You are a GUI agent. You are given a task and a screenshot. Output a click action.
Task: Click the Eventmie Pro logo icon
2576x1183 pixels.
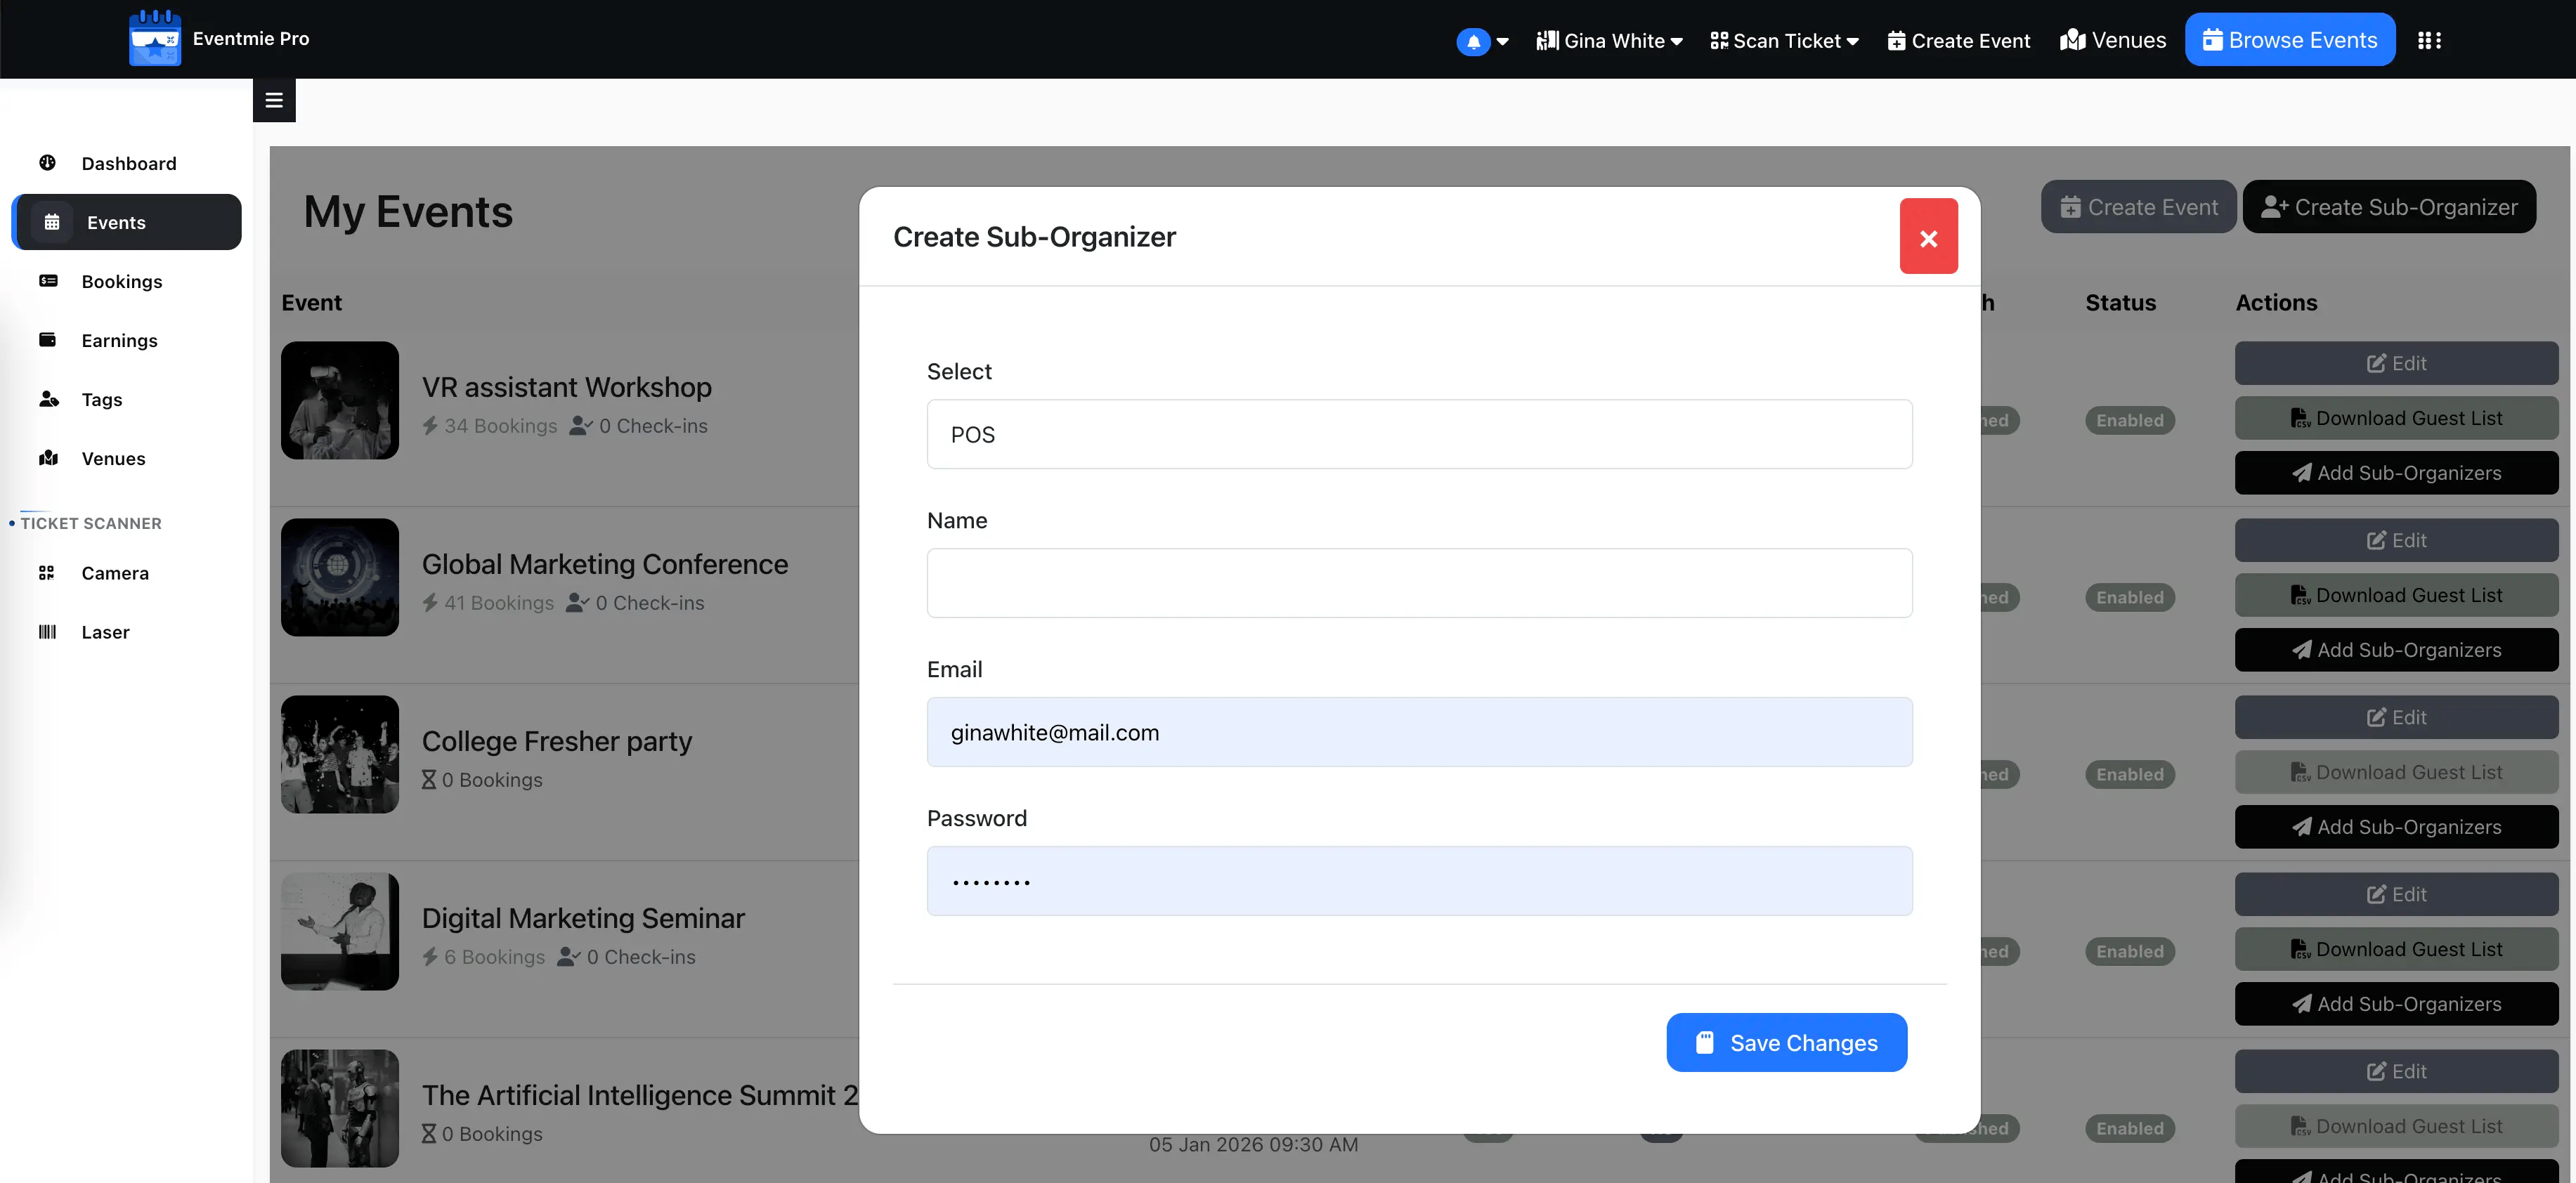point(155,39)
